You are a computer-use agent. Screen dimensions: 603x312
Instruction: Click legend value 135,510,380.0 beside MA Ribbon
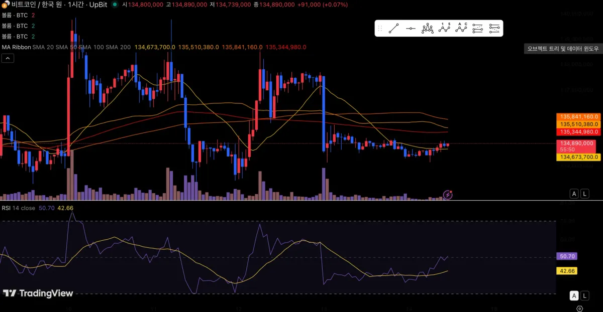[x=198, y=47]
